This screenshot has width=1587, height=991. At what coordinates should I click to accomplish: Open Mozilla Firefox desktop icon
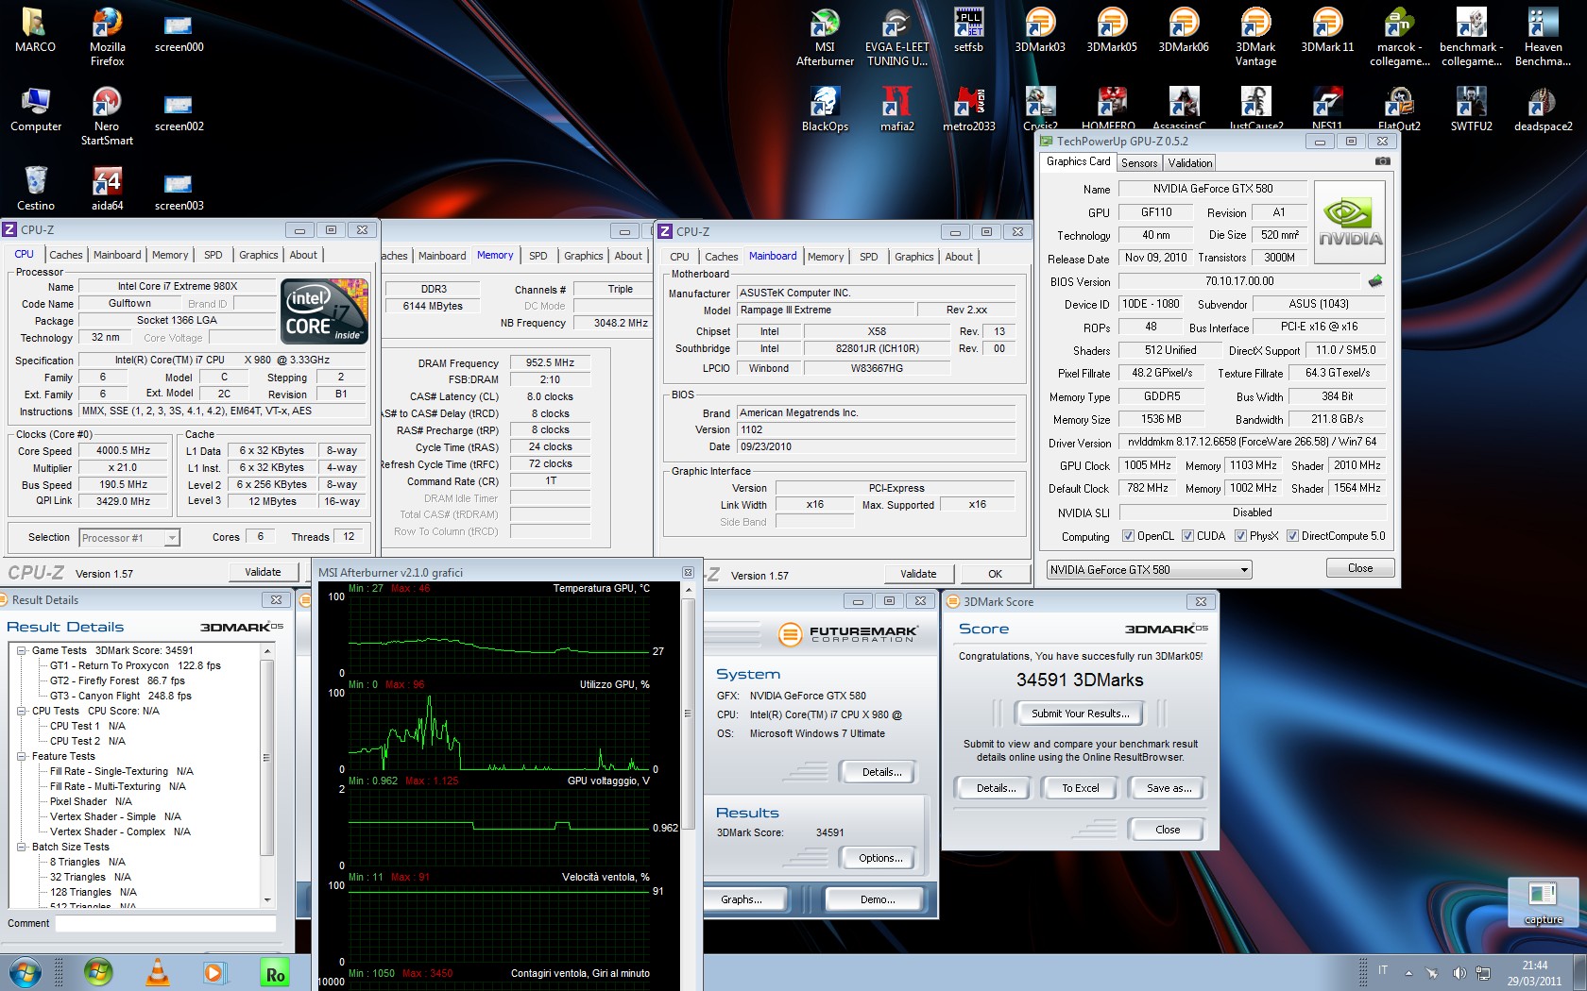point(107,36)
